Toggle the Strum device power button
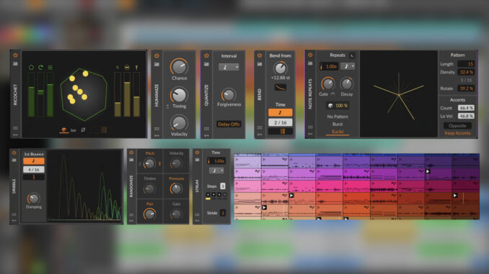Screen dimensions: 489x274 point(197,152)
